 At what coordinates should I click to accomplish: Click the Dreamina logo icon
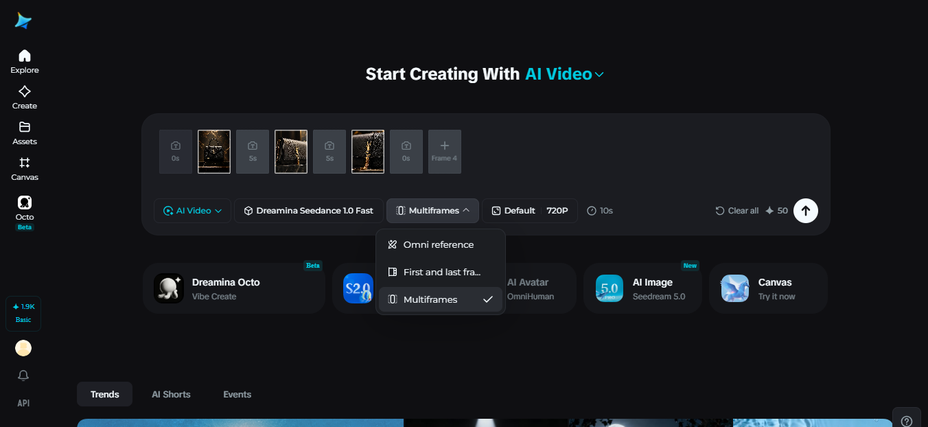pos(23,21)
